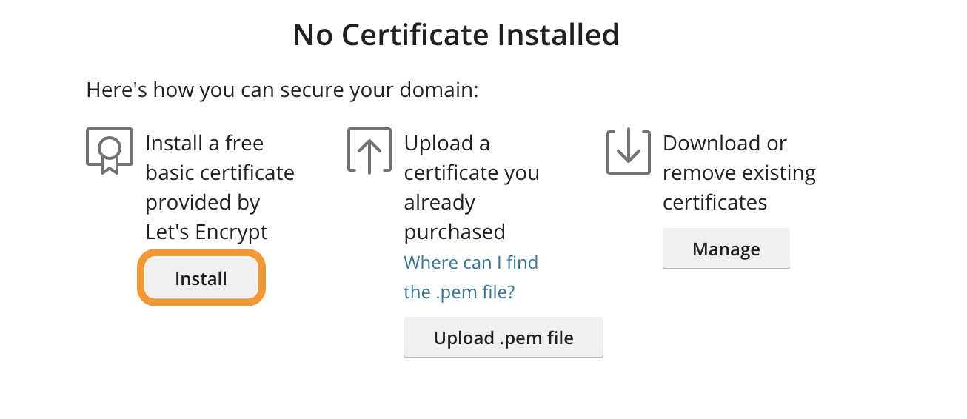Click the upload arrow icon
Screen dimensions: 967x419
(369, 151)
